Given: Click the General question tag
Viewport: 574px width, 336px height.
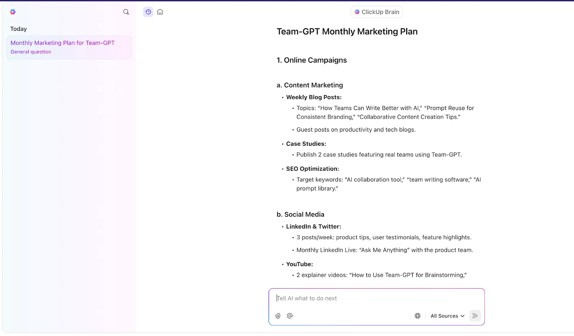Looking at the screenshot, I should click(x=31, y=52).
